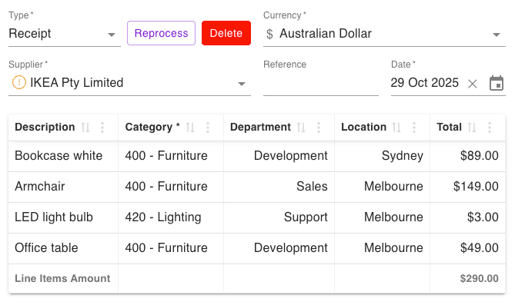Sort by Total column arrows

[472, 128]
